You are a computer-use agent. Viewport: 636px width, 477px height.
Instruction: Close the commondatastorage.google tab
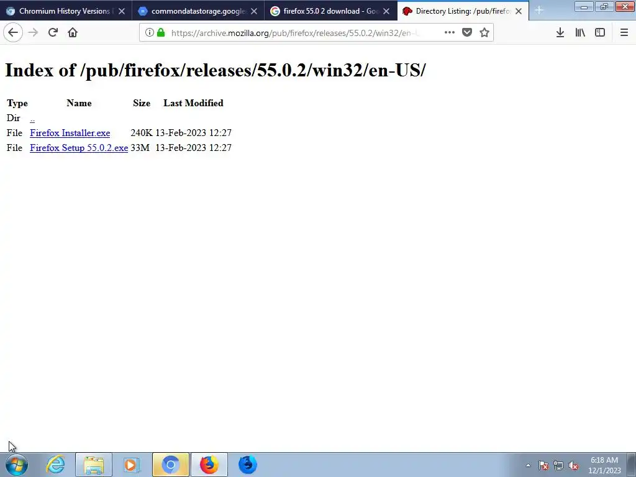[x=254, y=11]
